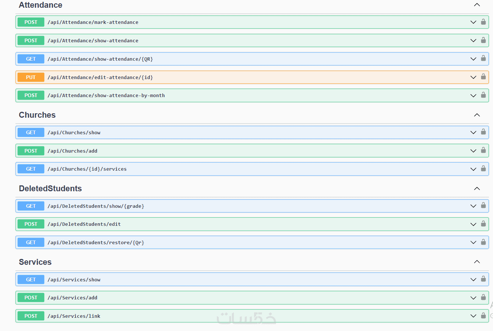Click the POST badge for show-attendance
Image resolution: width=493 pixels, height=331 pixels.
tap(31, 40)
